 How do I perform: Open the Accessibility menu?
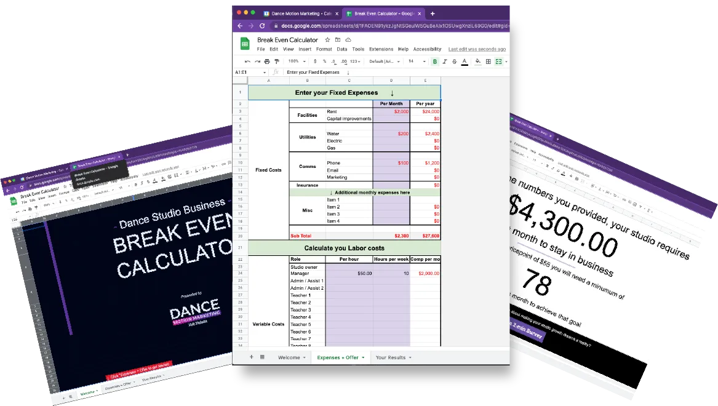click(x=427, y=49)
